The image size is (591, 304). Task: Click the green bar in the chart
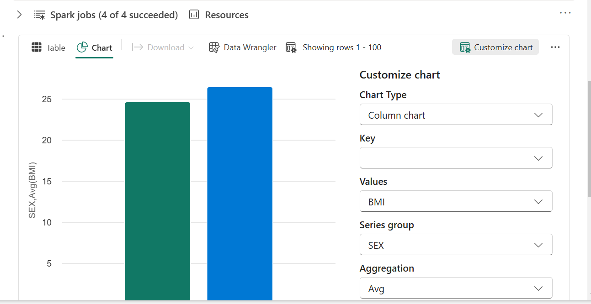157,201
